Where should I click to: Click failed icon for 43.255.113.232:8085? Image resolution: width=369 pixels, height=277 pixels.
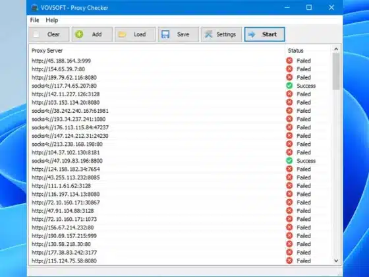(289, 177)
